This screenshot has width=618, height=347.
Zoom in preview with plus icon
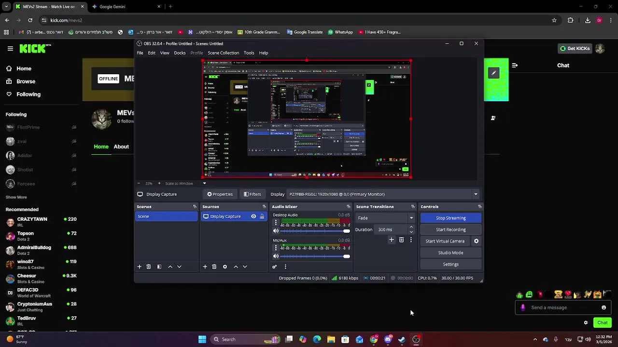pyautogui.click(x=160, y=183)
